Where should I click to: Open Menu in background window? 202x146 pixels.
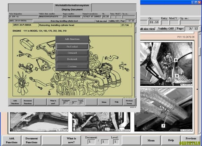[x=151, y=140]
